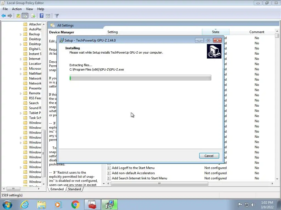281x210 pixels.
Task: Click the Digital L folder icon
Action: pyautogui.click(x=26, y=49)
